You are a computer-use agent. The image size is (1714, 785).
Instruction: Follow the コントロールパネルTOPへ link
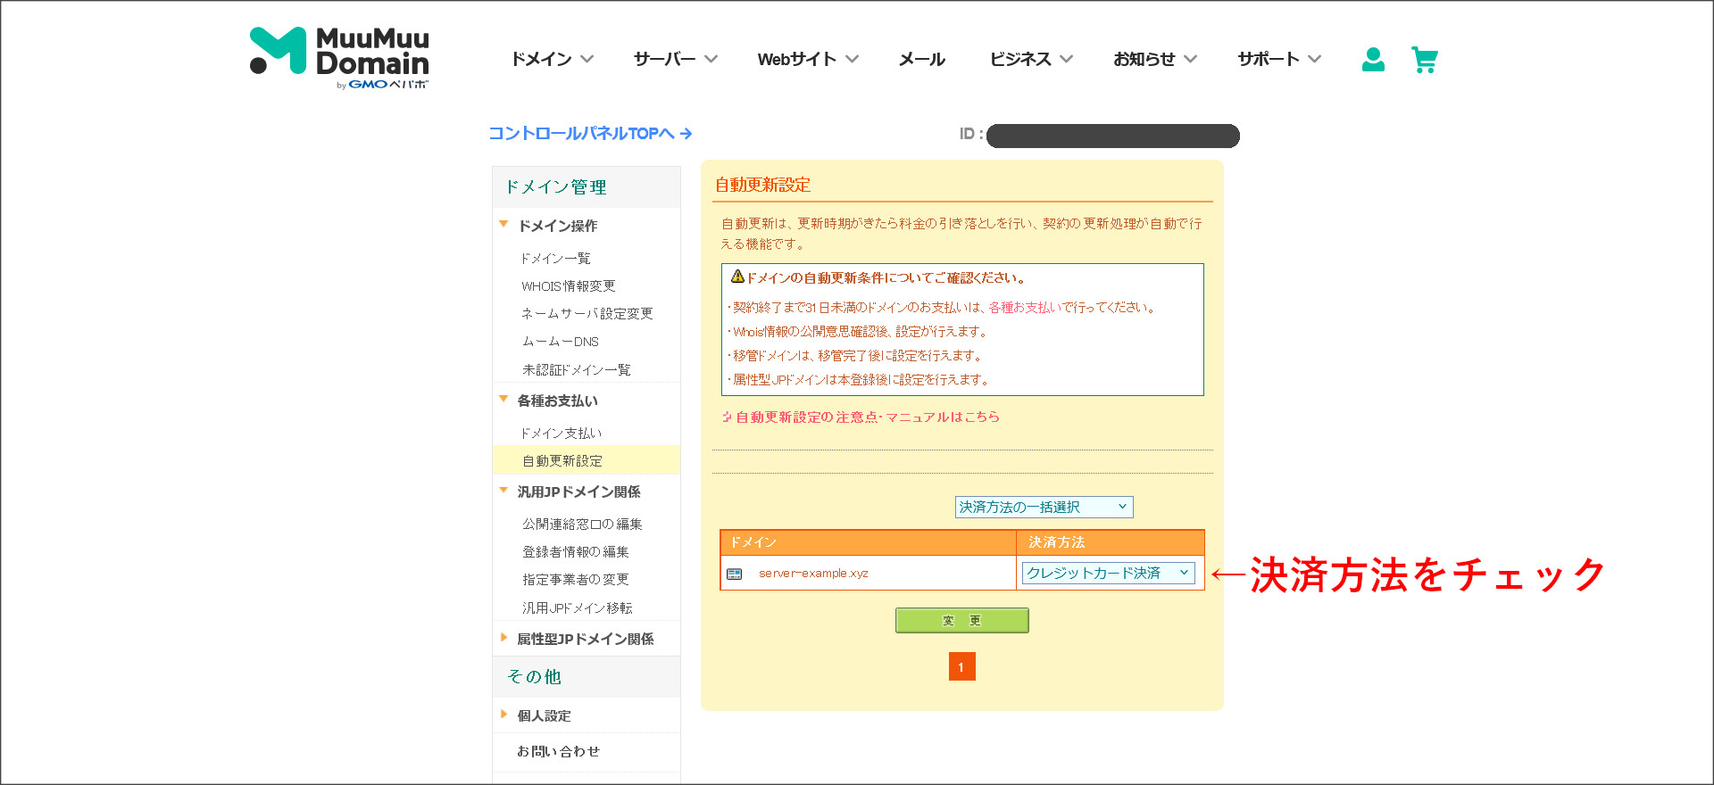pyautogui.click(x=590, y=133)
